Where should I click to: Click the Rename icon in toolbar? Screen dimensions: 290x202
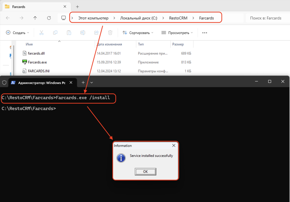83,33
